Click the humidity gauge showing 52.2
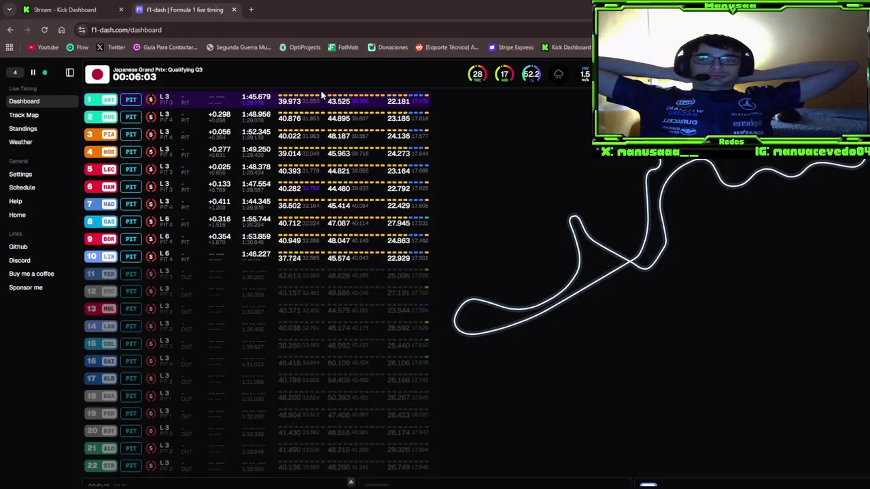This screenshot has height=489, width=870. pyautogui.click(x=531, y=74)
